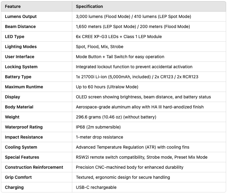Click the Maximum Runtime label
The height and width of the screenshot is (194, 227).
click(24, 87)
